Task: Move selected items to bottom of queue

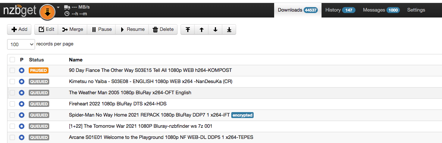Action: click(x=229, y=29)
